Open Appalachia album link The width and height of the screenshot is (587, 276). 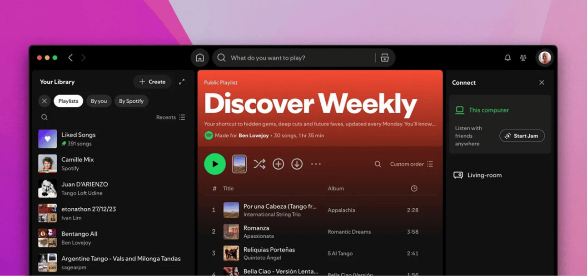coord(342,210)
